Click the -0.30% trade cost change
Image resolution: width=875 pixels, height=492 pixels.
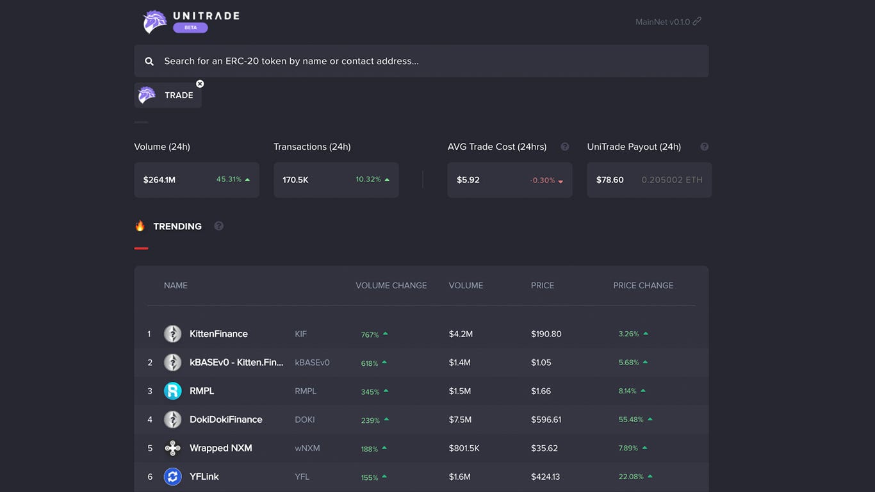coord(543,181)
